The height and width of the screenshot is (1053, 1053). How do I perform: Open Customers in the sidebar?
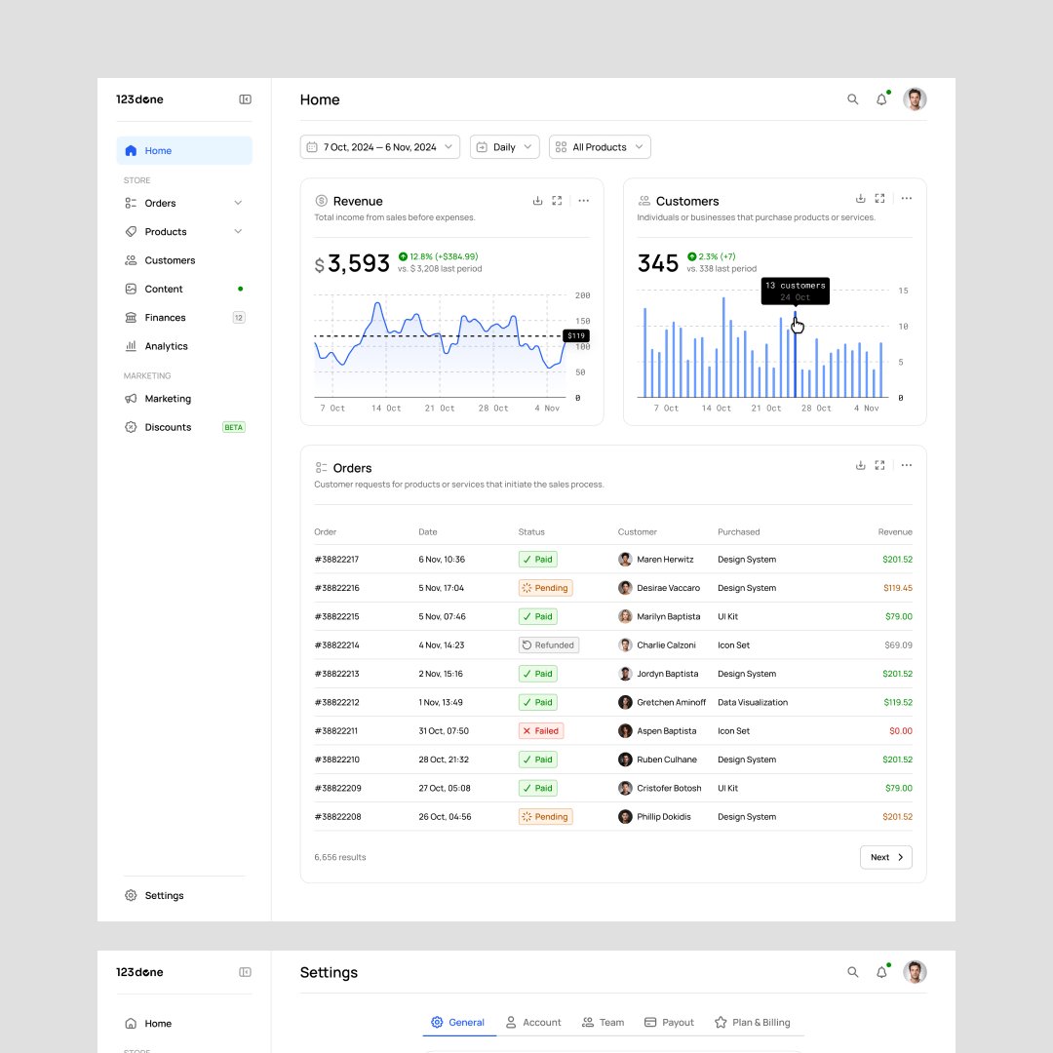[x=184, y=260]
